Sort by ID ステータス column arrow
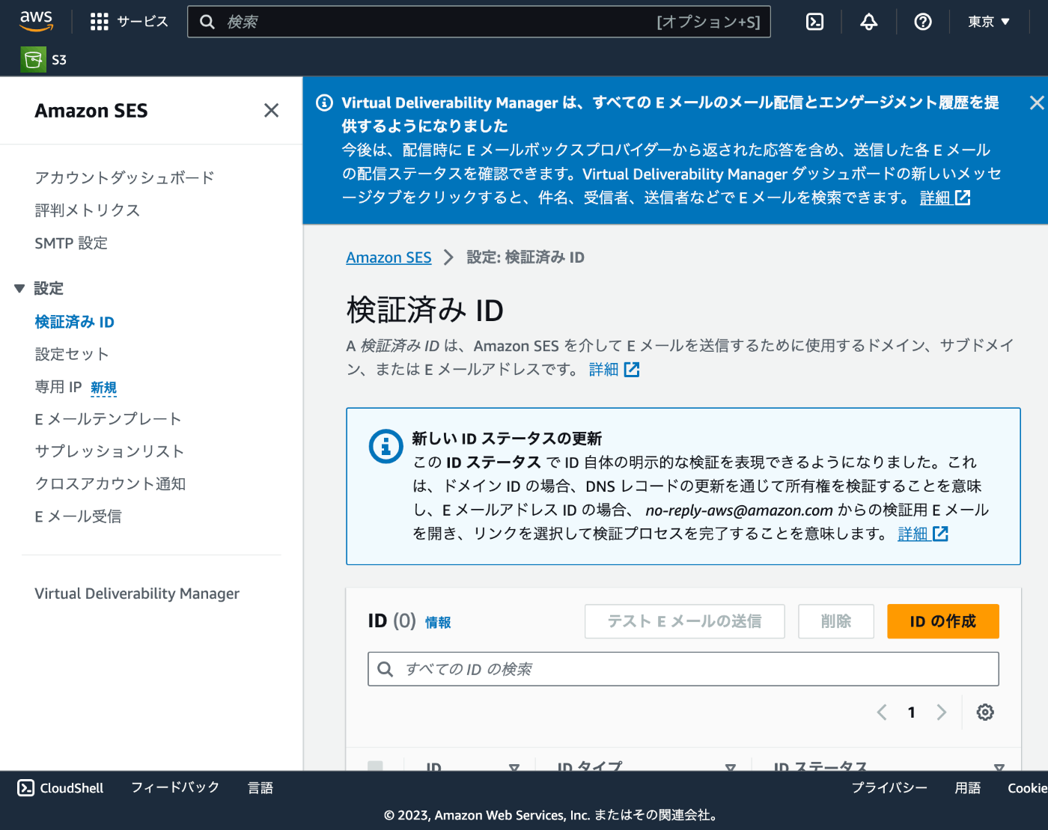Screen dimensions: 1048x830 coord(999,767)
